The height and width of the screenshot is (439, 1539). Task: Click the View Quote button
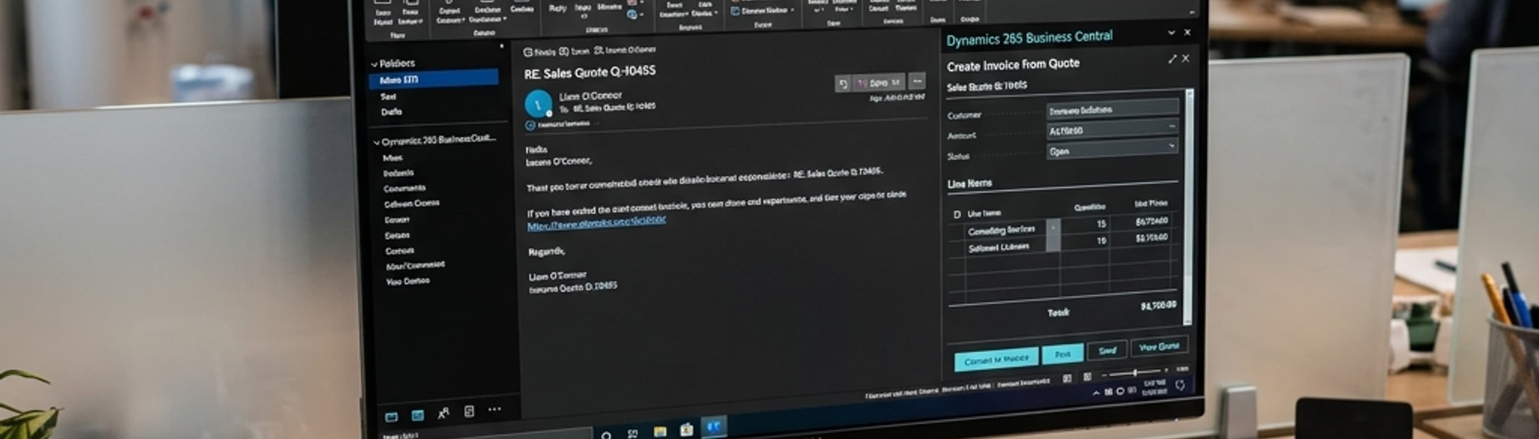(1159, 347)
